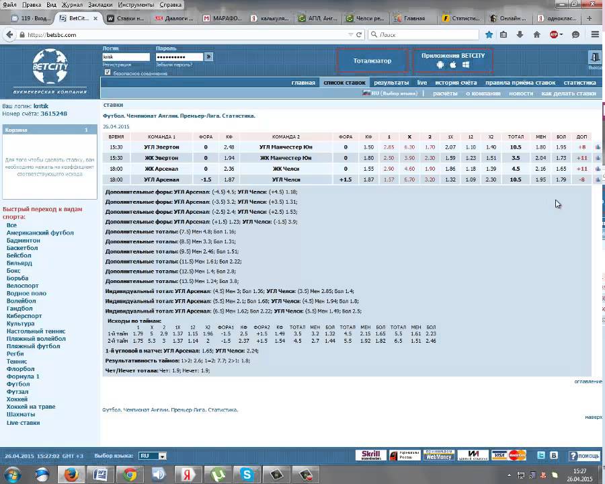Reload the page with refresh icon
605x484 pixels.
click(359, 35)
